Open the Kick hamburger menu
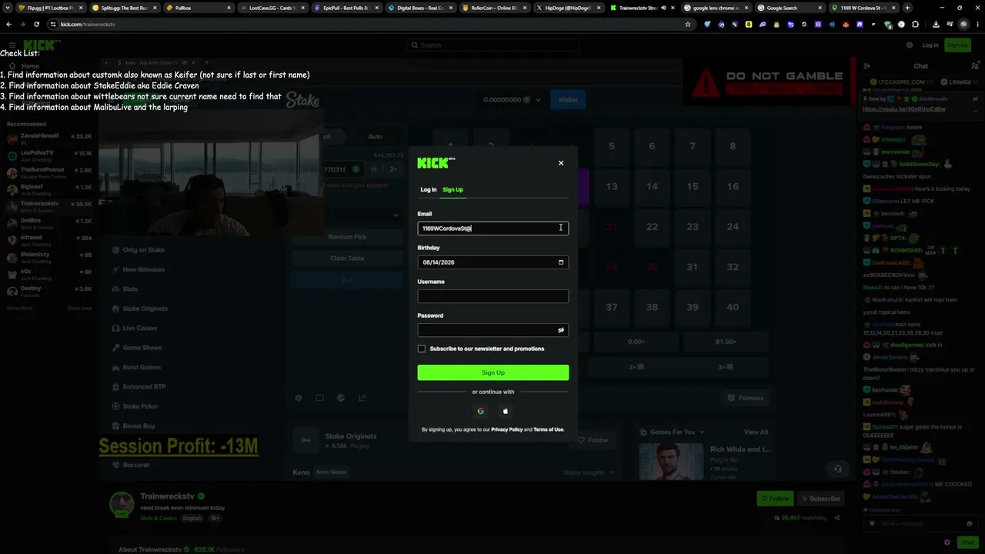 (11, 45)
